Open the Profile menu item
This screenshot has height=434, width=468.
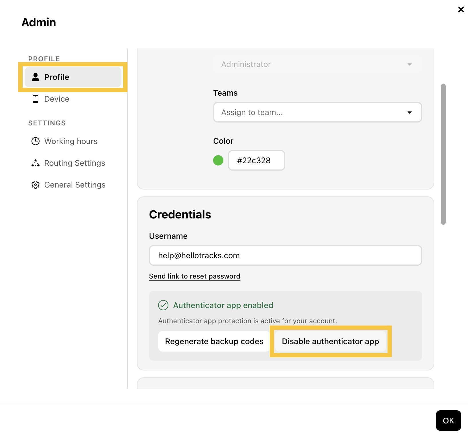click(73, 77)
